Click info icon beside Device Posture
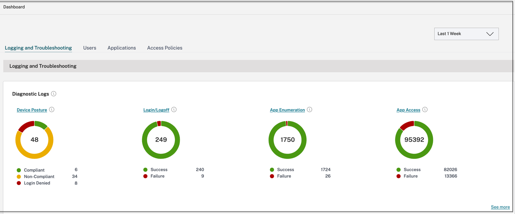 [52, 110]
